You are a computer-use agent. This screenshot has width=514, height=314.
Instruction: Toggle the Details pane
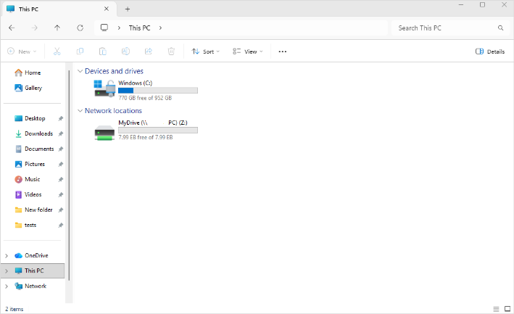click(x=490, y=51)
